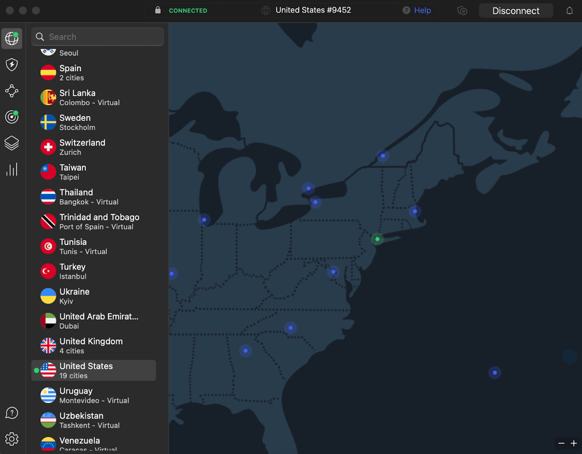Click the United Arab Emirates flag icon
The width and height of the screenshot is (582, 454).
point(48,321)
